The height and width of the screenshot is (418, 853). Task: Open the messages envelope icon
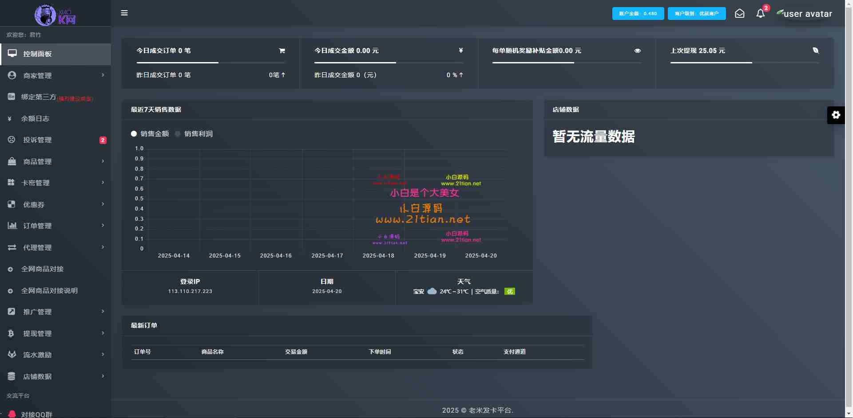click(x=740, y=13)
